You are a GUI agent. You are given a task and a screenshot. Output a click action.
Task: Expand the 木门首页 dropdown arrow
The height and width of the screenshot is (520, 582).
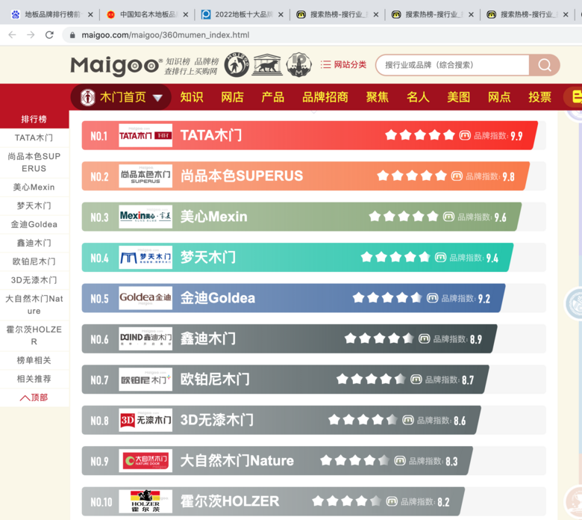coord(157,98)
